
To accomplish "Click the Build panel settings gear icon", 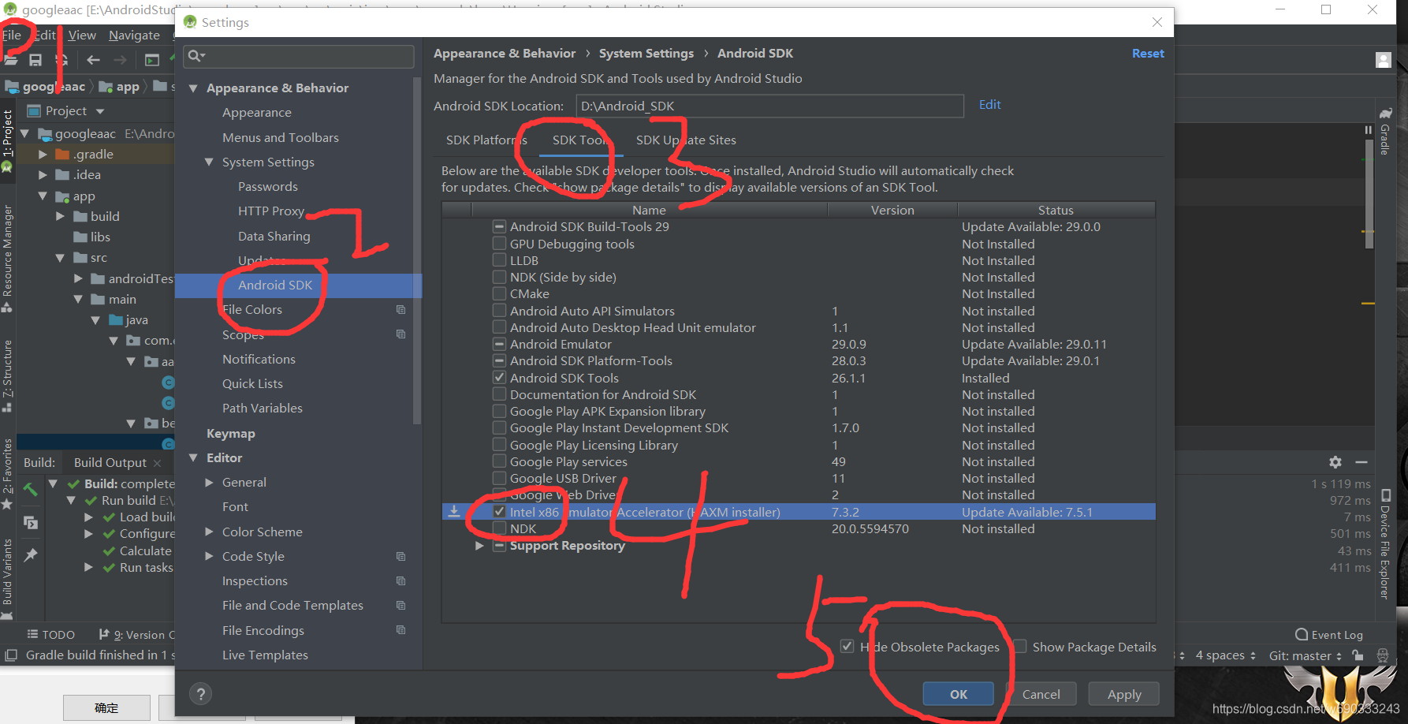I will click(1335, 462).
